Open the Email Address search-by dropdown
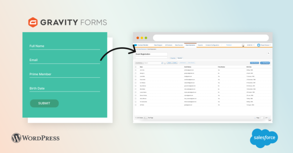 [139, 63]
